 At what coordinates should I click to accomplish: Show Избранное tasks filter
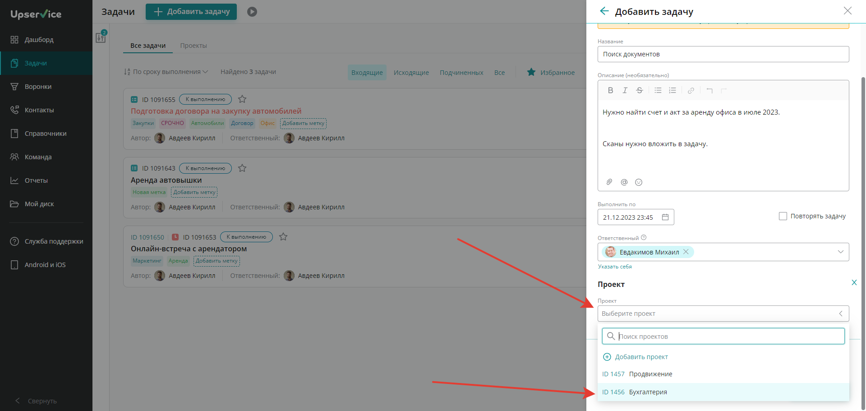pyautogui.click(x=551, y=72)
